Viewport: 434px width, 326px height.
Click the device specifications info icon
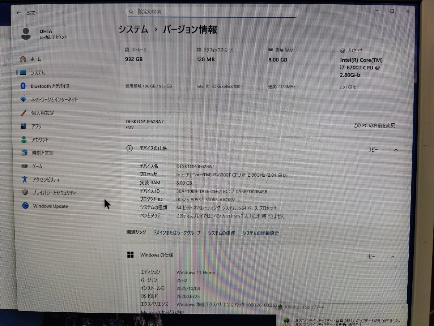coord(129,148)
